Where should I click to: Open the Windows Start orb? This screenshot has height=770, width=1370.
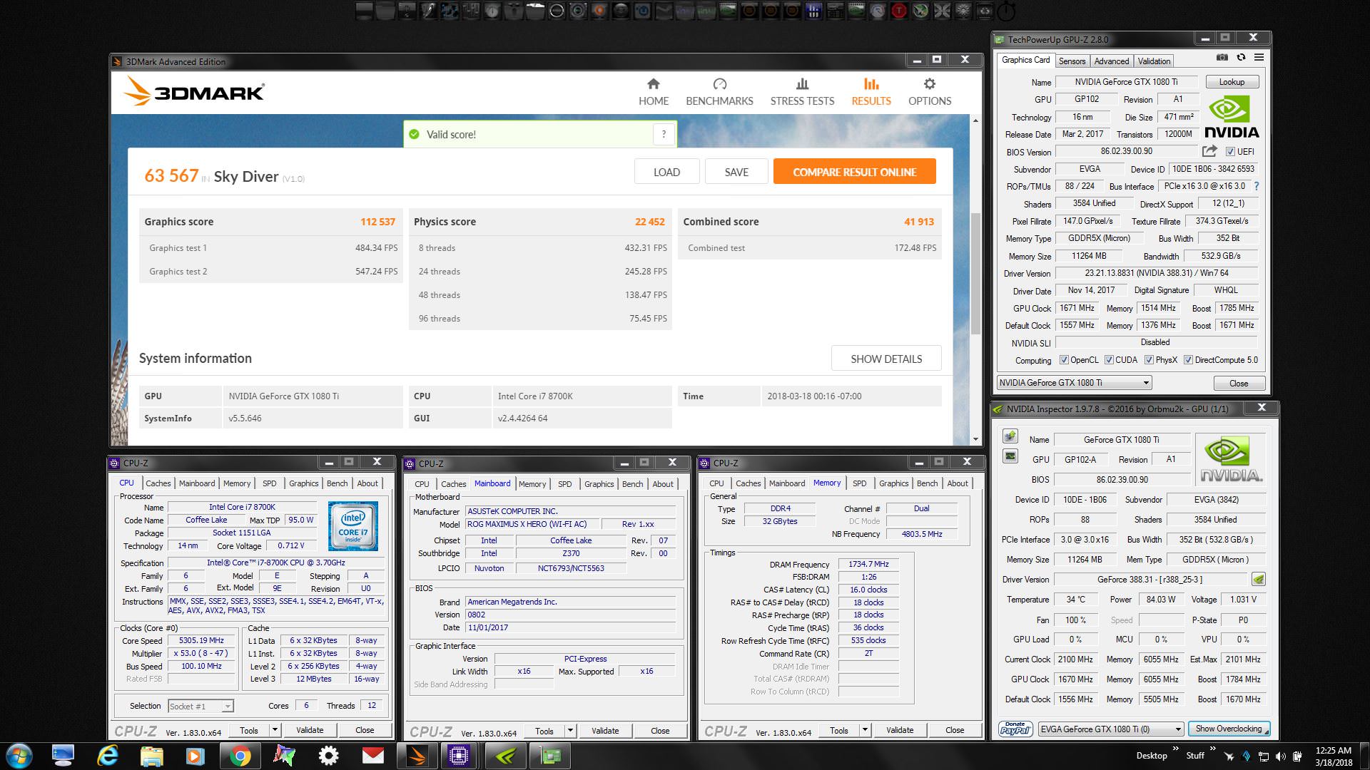(x=19, y=756)
